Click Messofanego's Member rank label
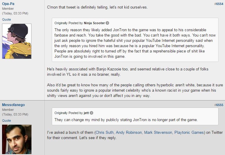 [8, 110]
